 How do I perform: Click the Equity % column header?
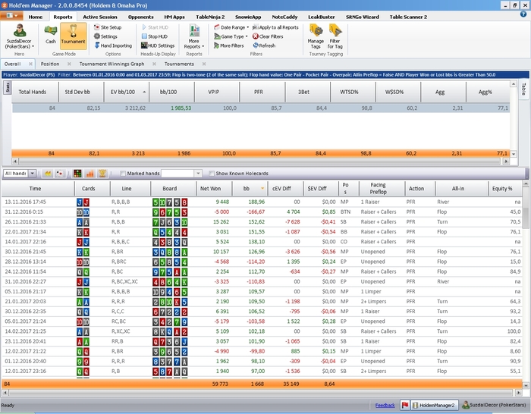pos(505,189)
